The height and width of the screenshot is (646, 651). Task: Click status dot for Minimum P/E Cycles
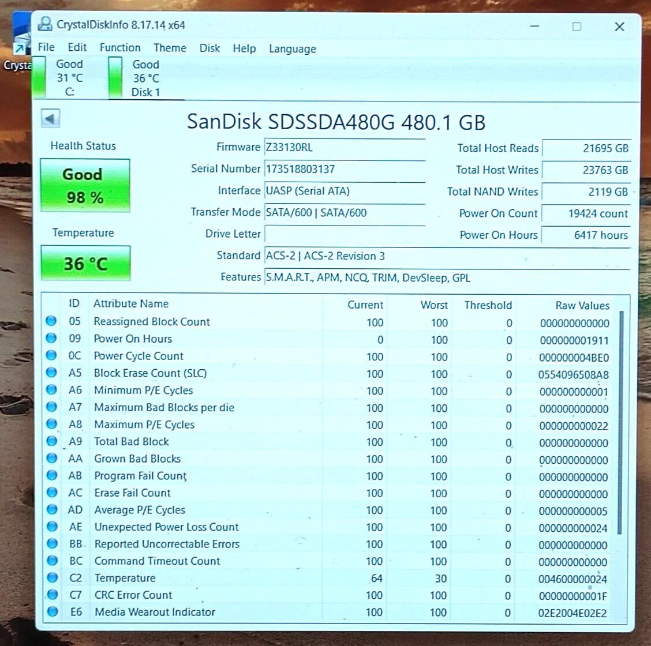tap(51, 389)
